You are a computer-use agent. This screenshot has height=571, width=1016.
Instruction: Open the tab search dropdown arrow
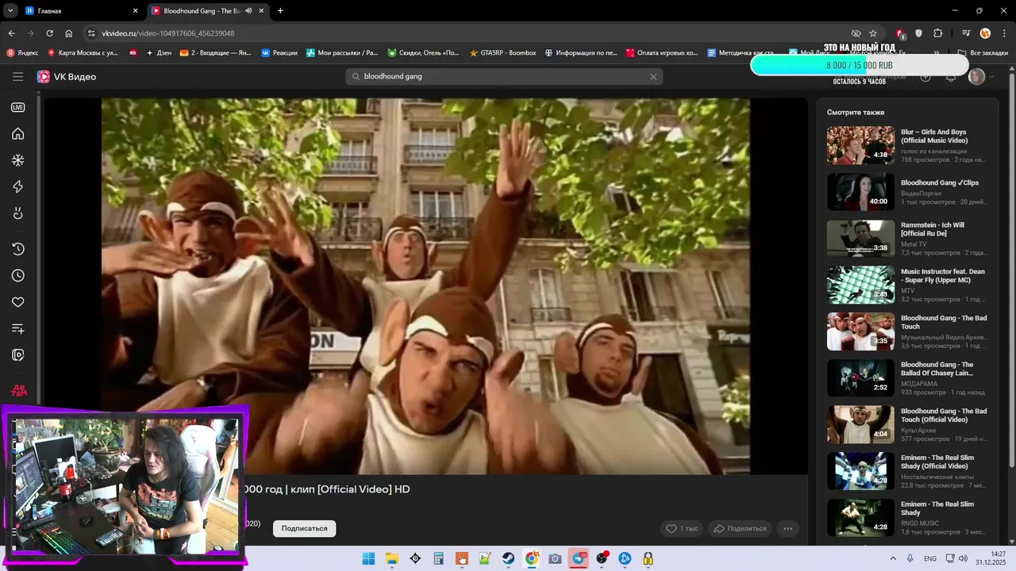click(x=10, y=11)
